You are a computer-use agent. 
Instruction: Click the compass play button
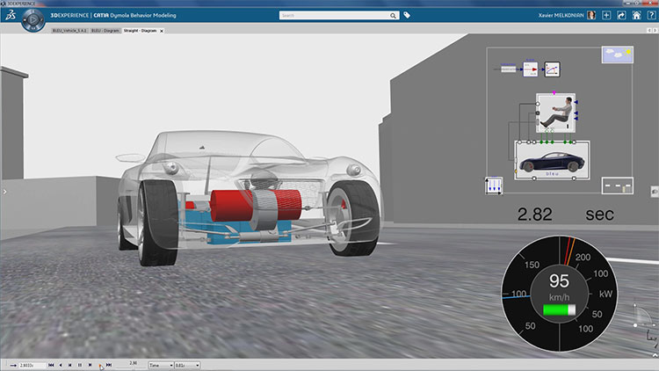[x=33, y=19]
